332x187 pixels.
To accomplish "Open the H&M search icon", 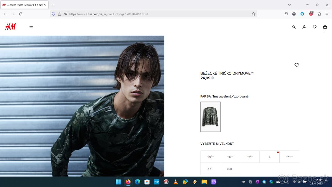I will coord(294,27).
